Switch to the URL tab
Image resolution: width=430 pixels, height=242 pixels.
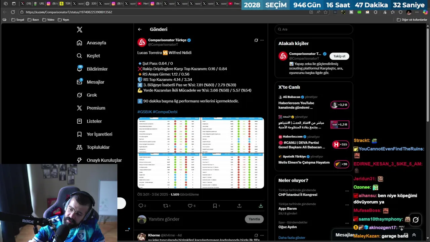point(39,4)
